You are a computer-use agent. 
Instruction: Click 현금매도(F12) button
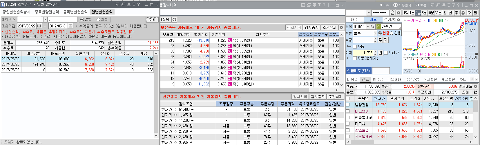(x=358, y=71)
